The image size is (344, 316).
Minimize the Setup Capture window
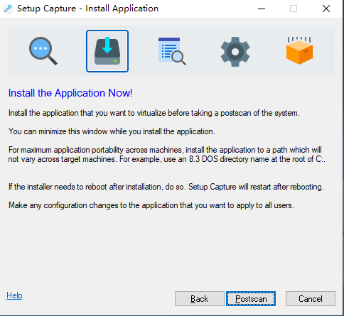[x=262, y=9]
